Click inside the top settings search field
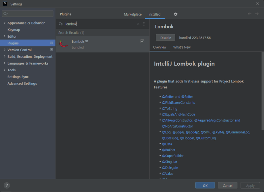Screen dimensions: 264x192 point(27,14)
